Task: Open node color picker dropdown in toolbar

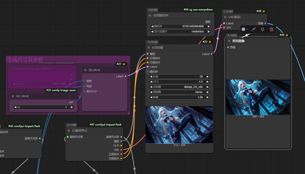Action: click(245, 29)
